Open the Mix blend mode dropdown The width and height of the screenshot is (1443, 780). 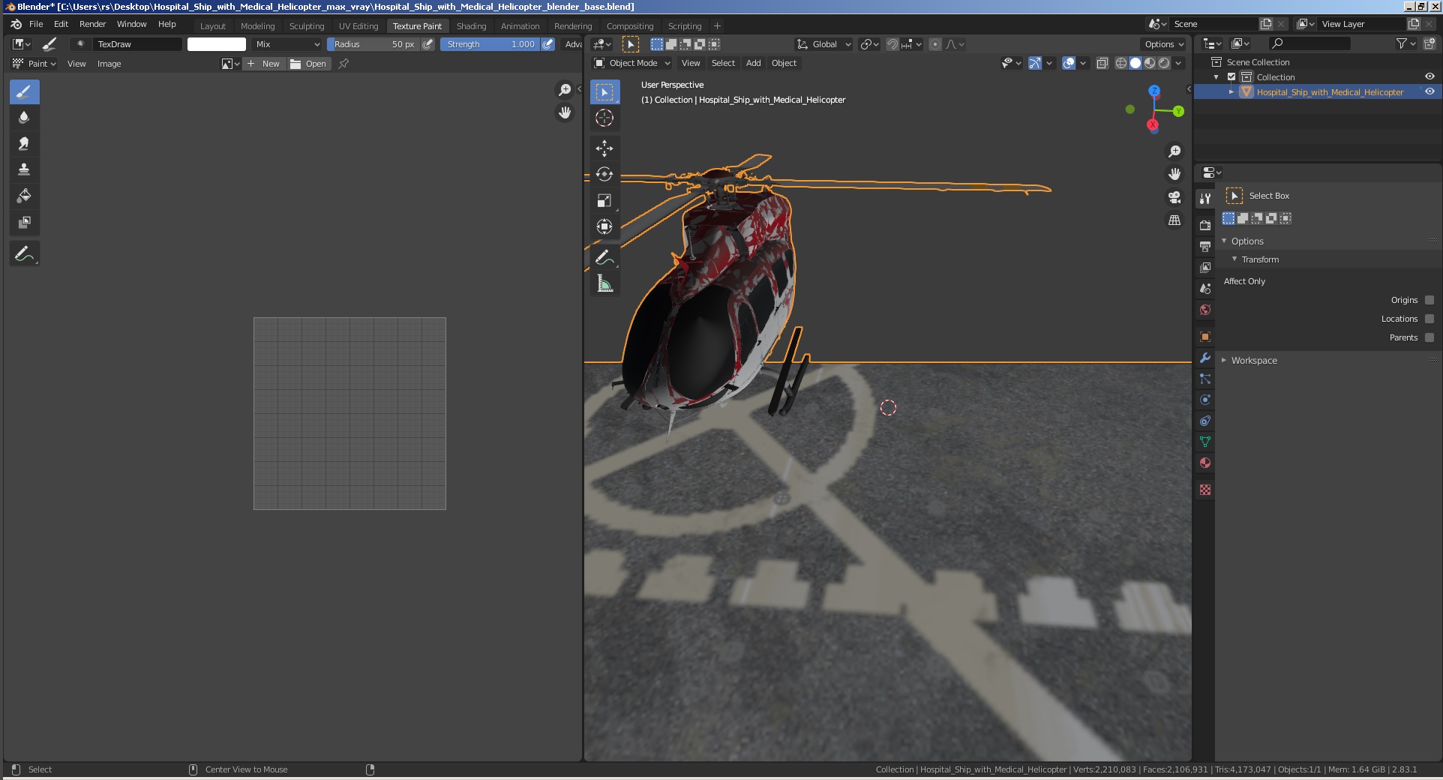287,44
